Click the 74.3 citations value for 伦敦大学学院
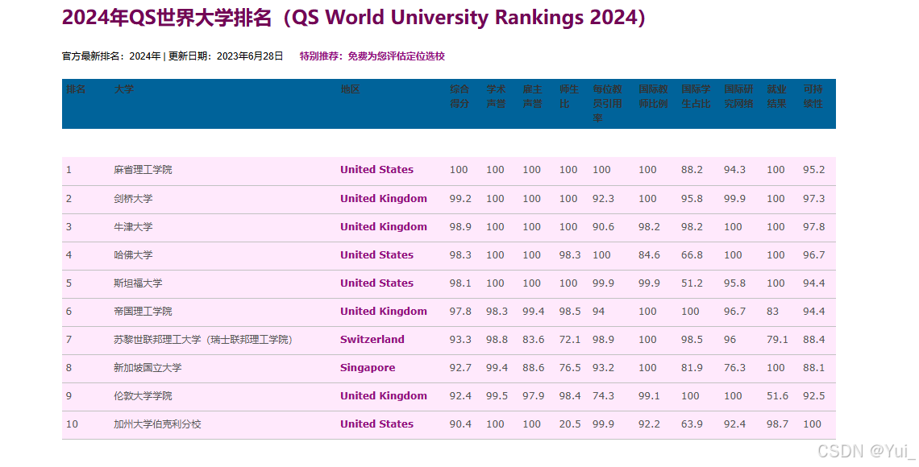919x467 pixels. [x=603, y=395]
